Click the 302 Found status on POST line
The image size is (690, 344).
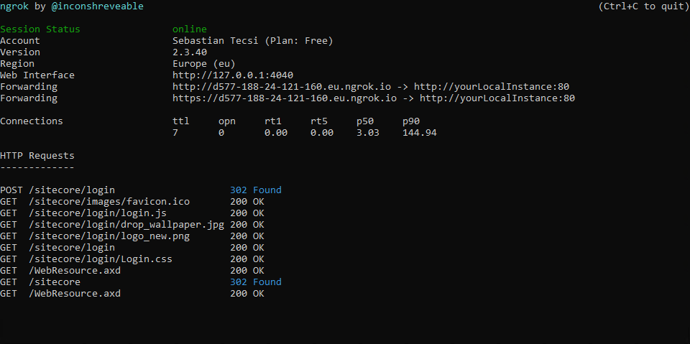point(256,190)
